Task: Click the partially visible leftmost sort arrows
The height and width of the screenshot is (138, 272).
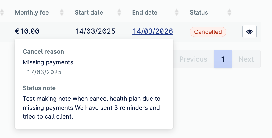Action: 2,12
